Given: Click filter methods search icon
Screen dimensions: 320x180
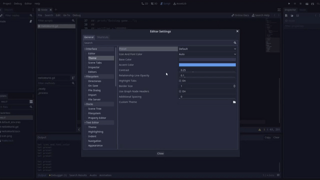Looking at the screenshot, I should tap(73, 83).
